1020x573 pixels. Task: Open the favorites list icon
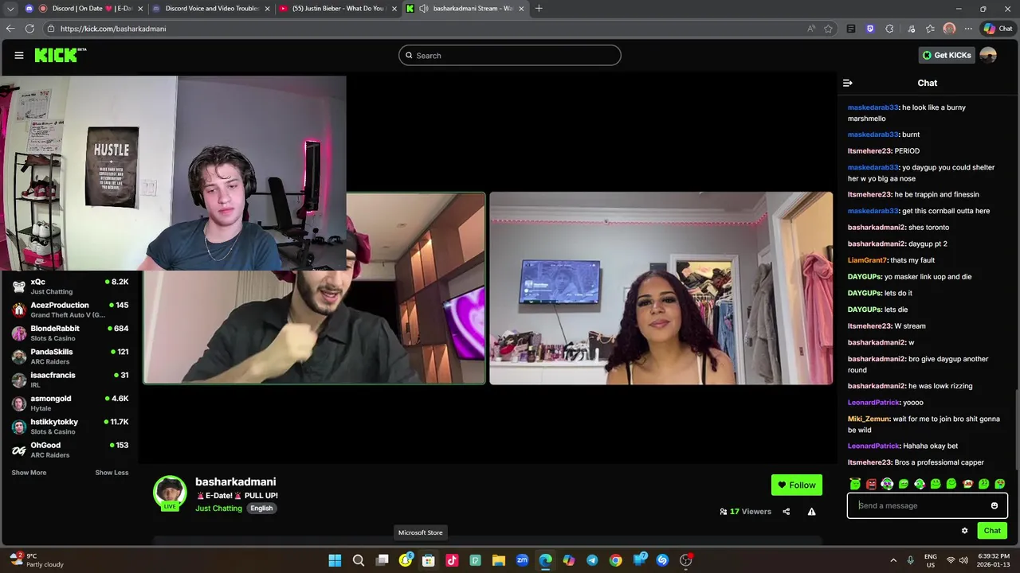pos(930,29)
